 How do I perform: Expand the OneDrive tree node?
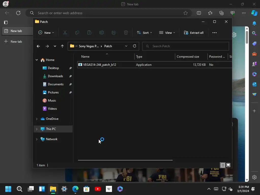37,119
